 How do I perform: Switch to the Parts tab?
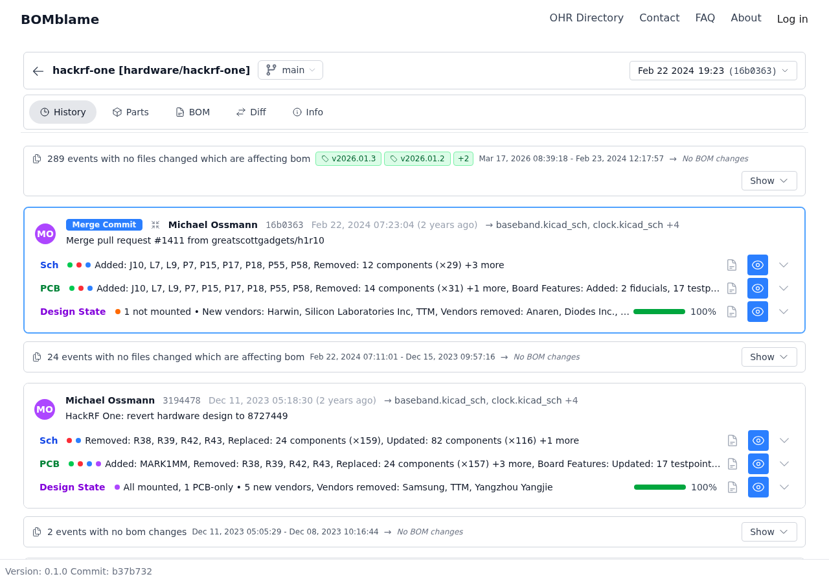(130, 112)
